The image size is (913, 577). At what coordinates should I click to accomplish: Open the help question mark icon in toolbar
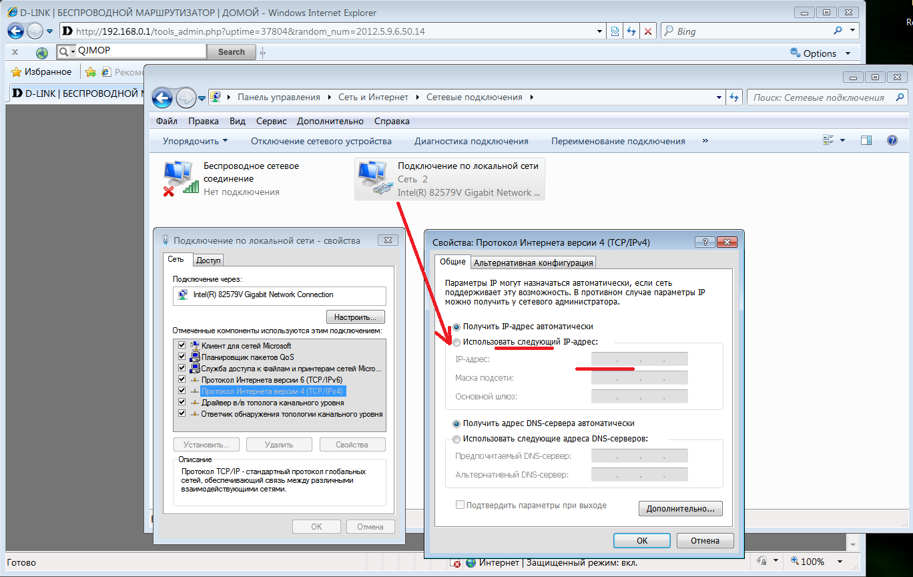(x=892, y=141)
